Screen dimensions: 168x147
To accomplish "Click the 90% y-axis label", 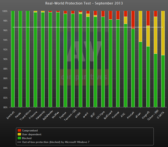I will [x=5, y=59].
